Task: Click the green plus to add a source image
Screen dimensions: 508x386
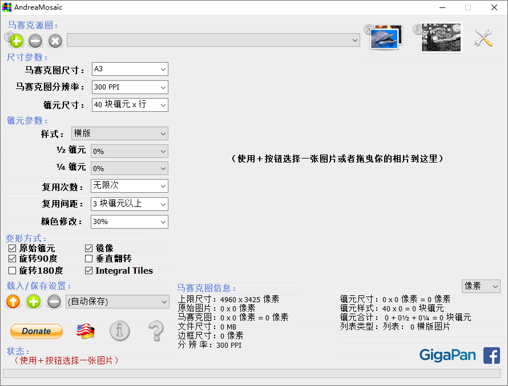Action: pos(16,41)
